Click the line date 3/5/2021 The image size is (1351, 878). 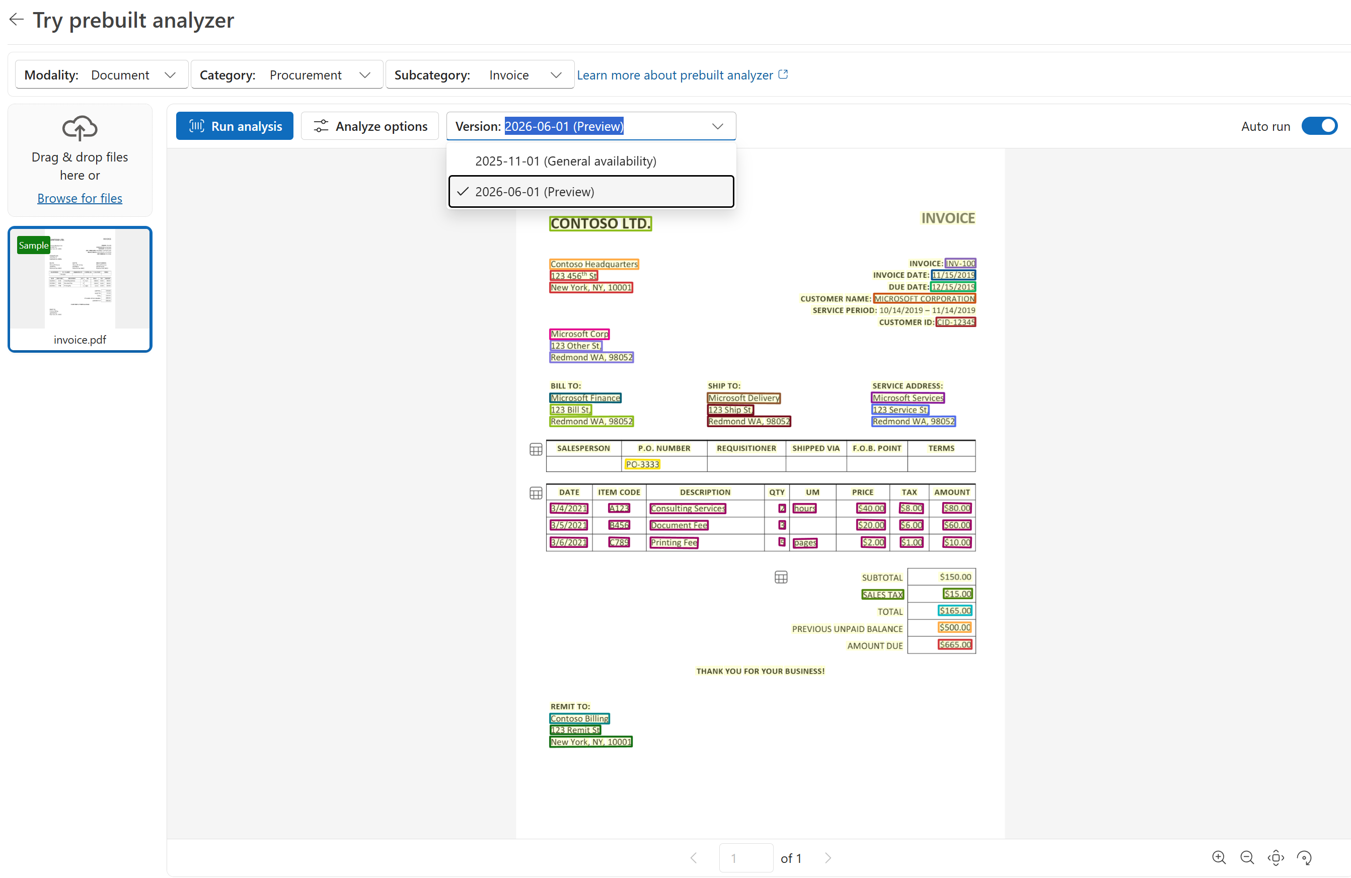click(569, 526)
